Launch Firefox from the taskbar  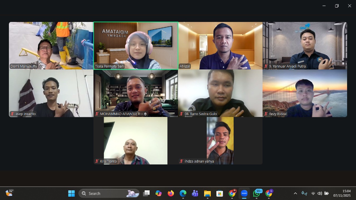click(x=171, y=193)
